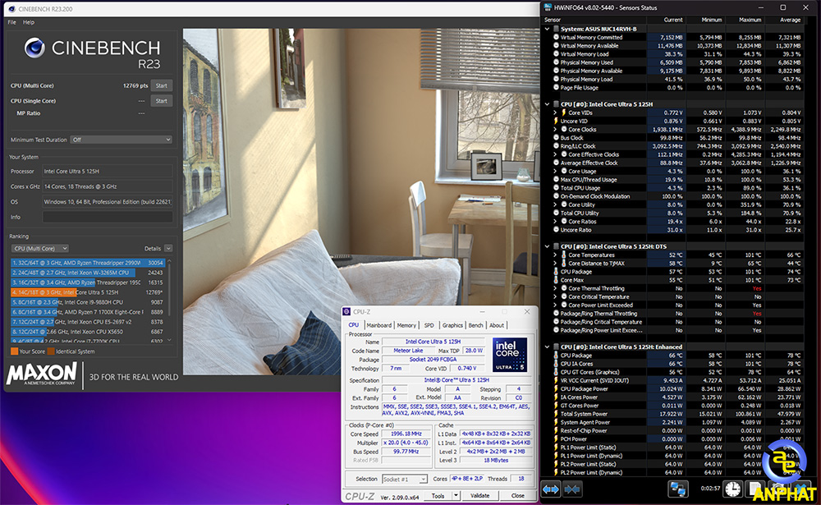821x505 pixels.
Task: Select the CPU tab in CPU-Z
Action: (x=354, y=325)
